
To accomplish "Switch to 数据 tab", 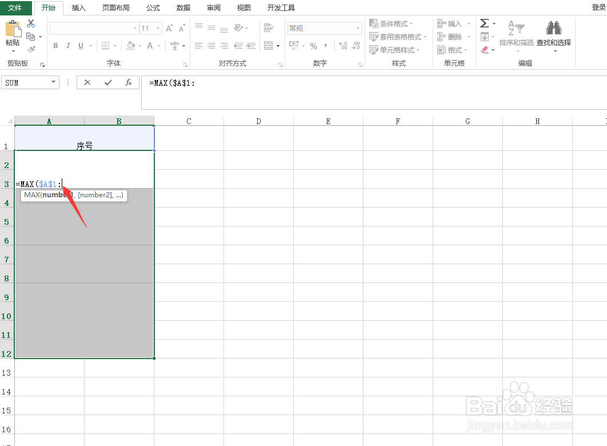I will (x=183, y=8).
